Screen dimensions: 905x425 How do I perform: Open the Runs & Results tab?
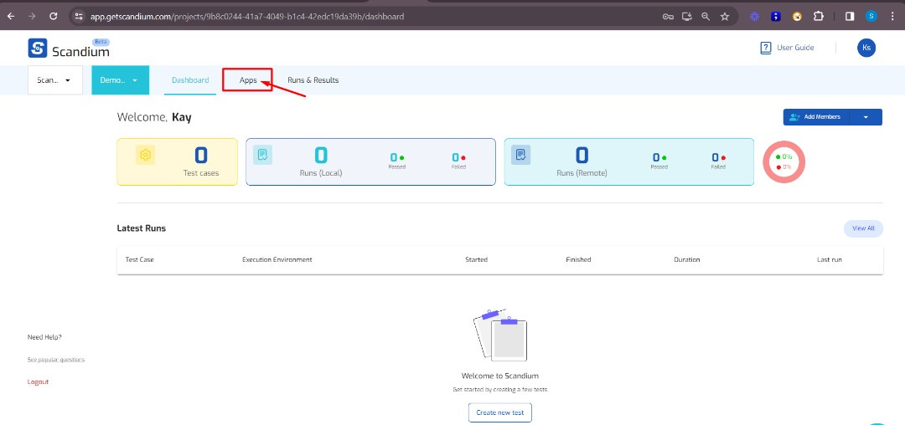coord(313,80)
